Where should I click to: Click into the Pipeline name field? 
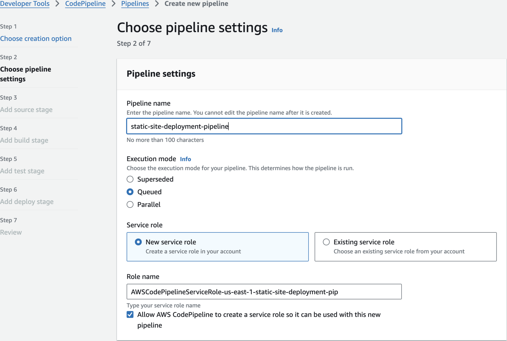[x=264, y=126]
